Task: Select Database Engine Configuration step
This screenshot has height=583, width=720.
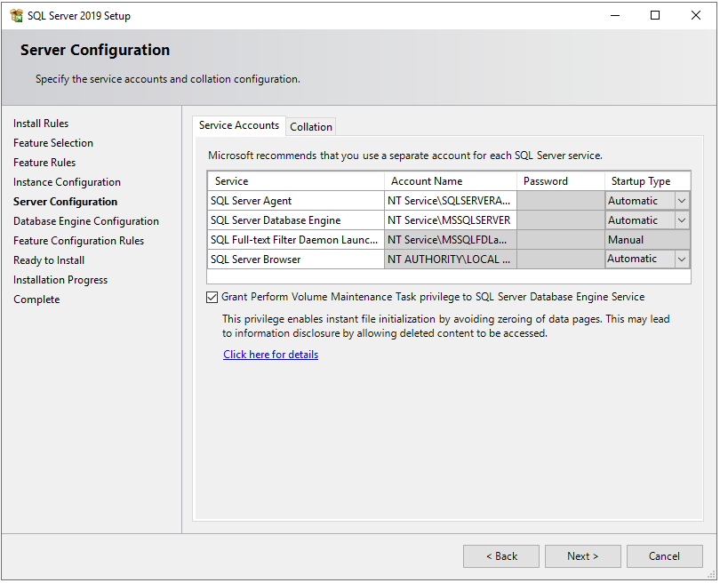Action: (x=85, y=220)
